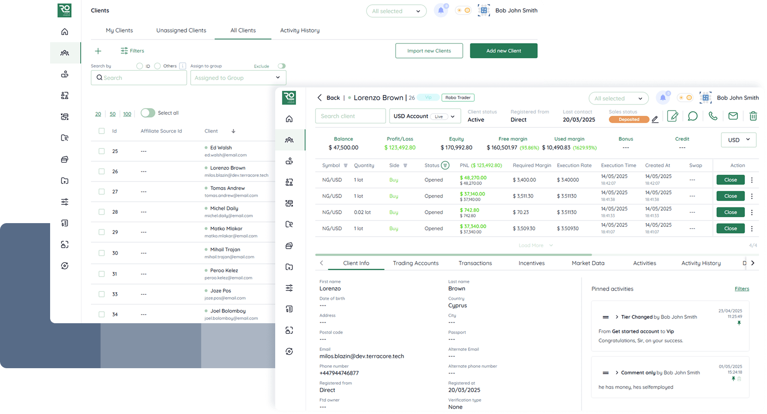The image size is (767, 414).
Task: Open USD currency dropdown
Action: [x=739, y=140]
